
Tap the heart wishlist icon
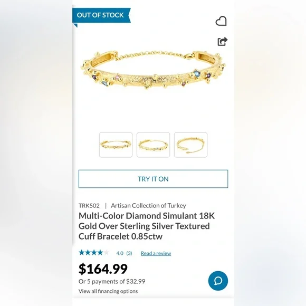[x=221, y=21]
